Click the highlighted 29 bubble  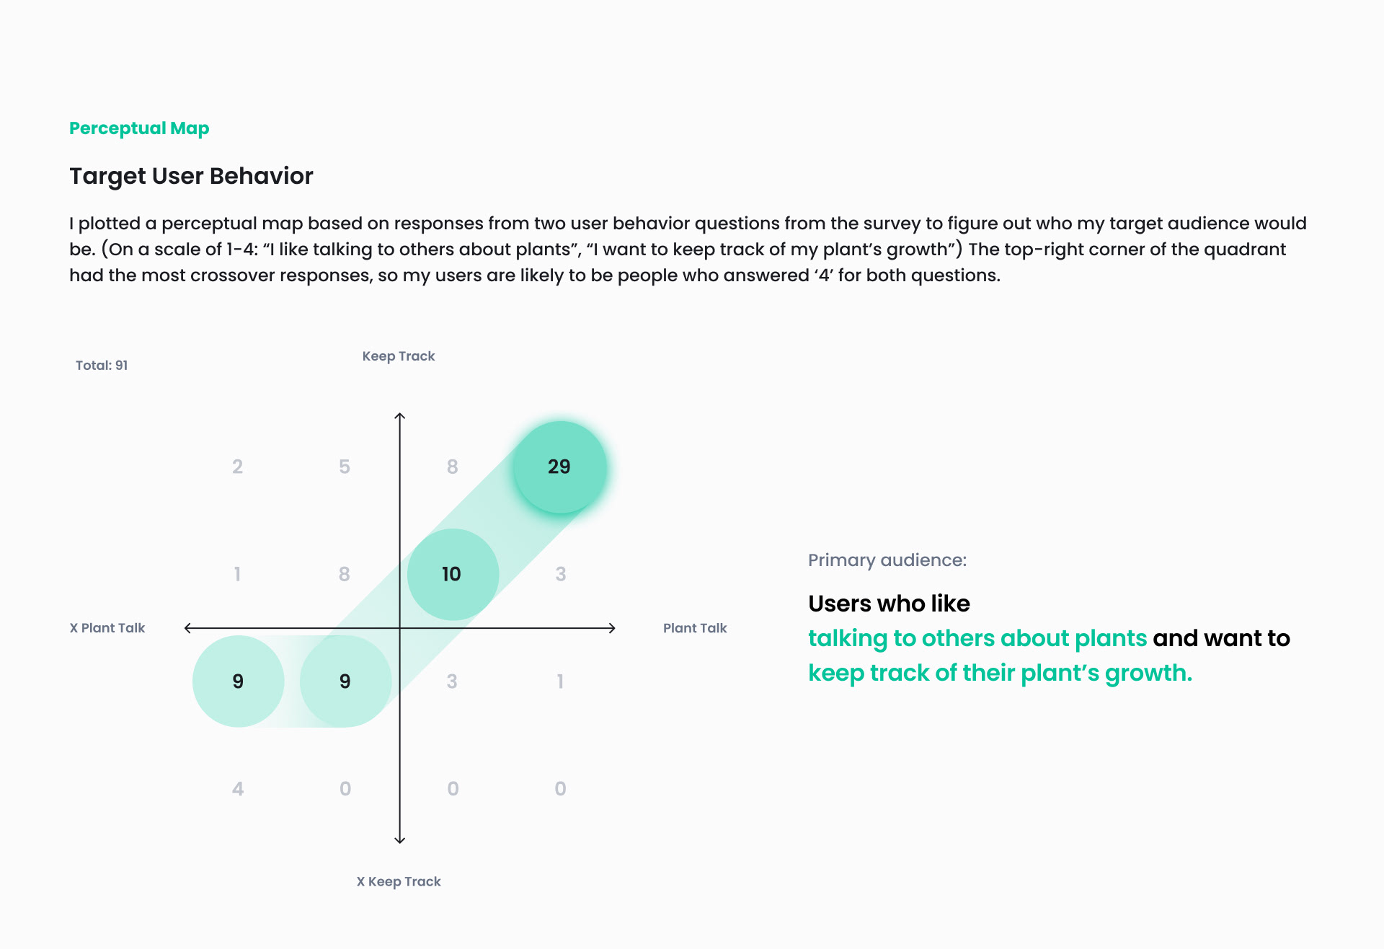559,467
